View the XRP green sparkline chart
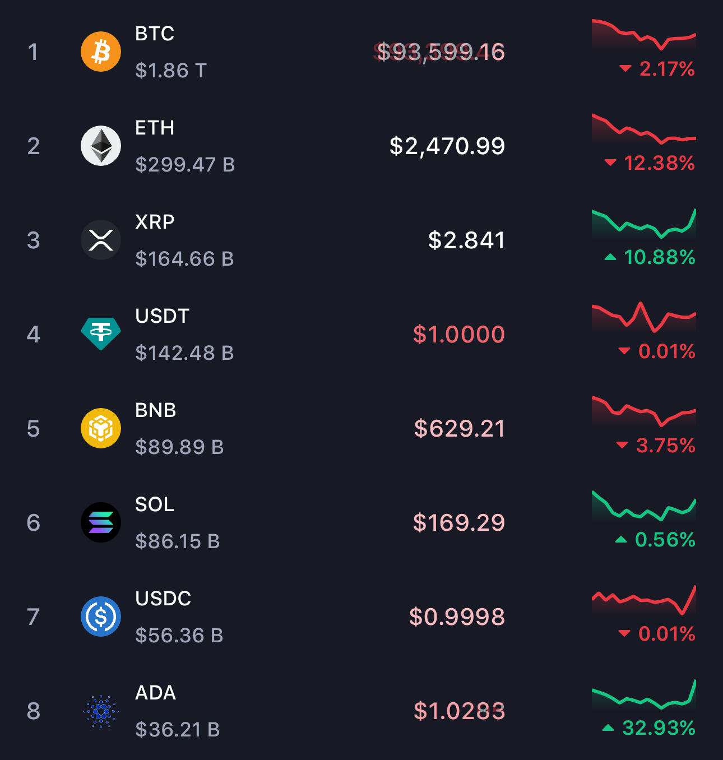The image size is (723, 760). pyautogui.click(x=643, y=223)
